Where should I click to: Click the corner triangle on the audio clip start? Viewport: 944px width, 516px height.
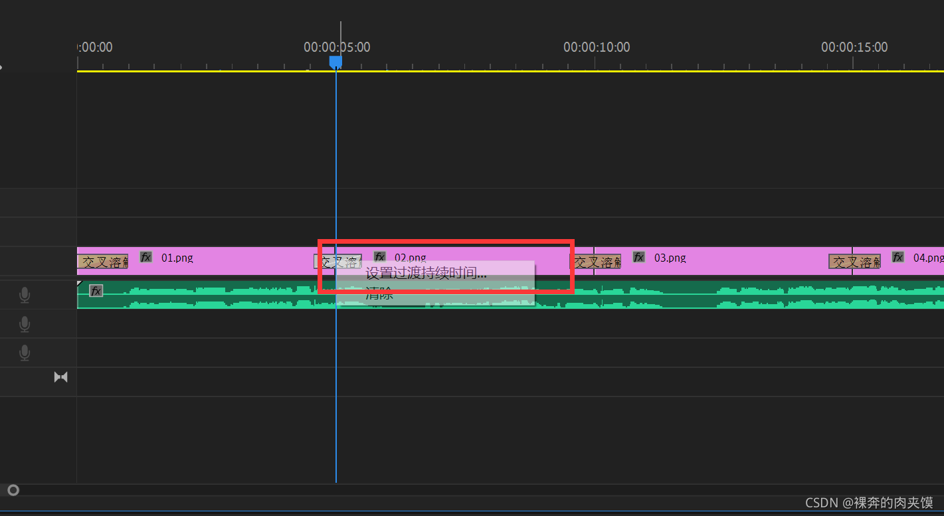click(x=80, y=284)
